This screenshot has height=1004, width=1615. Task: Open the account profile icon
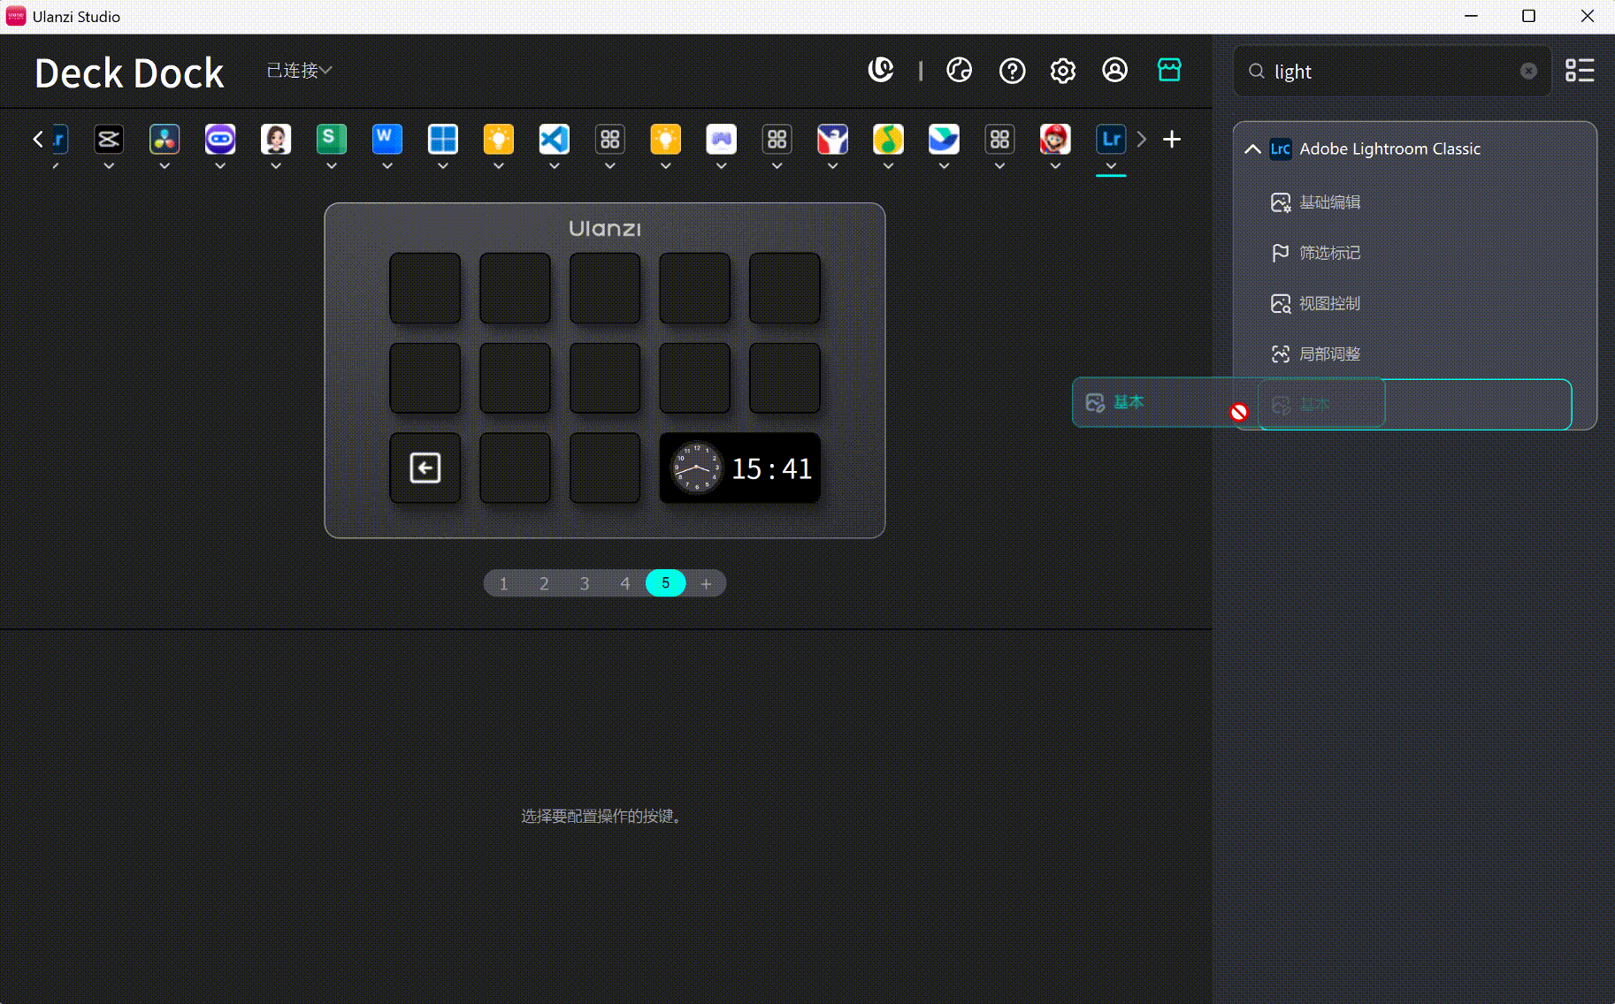[1114, 71]
